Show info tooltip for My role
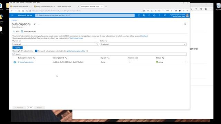Viewport: 221px width, 124px height. 20,41
